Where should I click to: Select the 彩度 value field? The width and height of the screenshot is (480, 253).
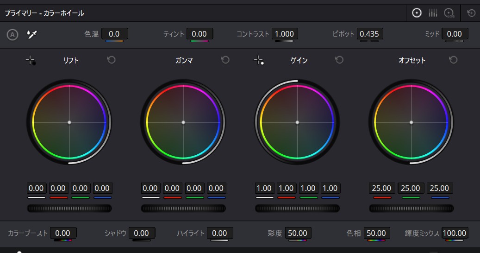[x=298, y=233]
